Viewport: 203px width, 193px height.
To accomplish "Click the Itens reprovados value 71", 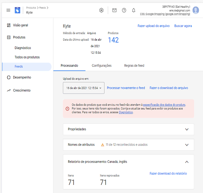I will pos(103,182).
